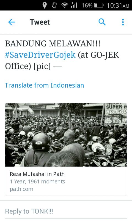Tap the 1 Year, 1961 moments text

click(x=37, y=181)
